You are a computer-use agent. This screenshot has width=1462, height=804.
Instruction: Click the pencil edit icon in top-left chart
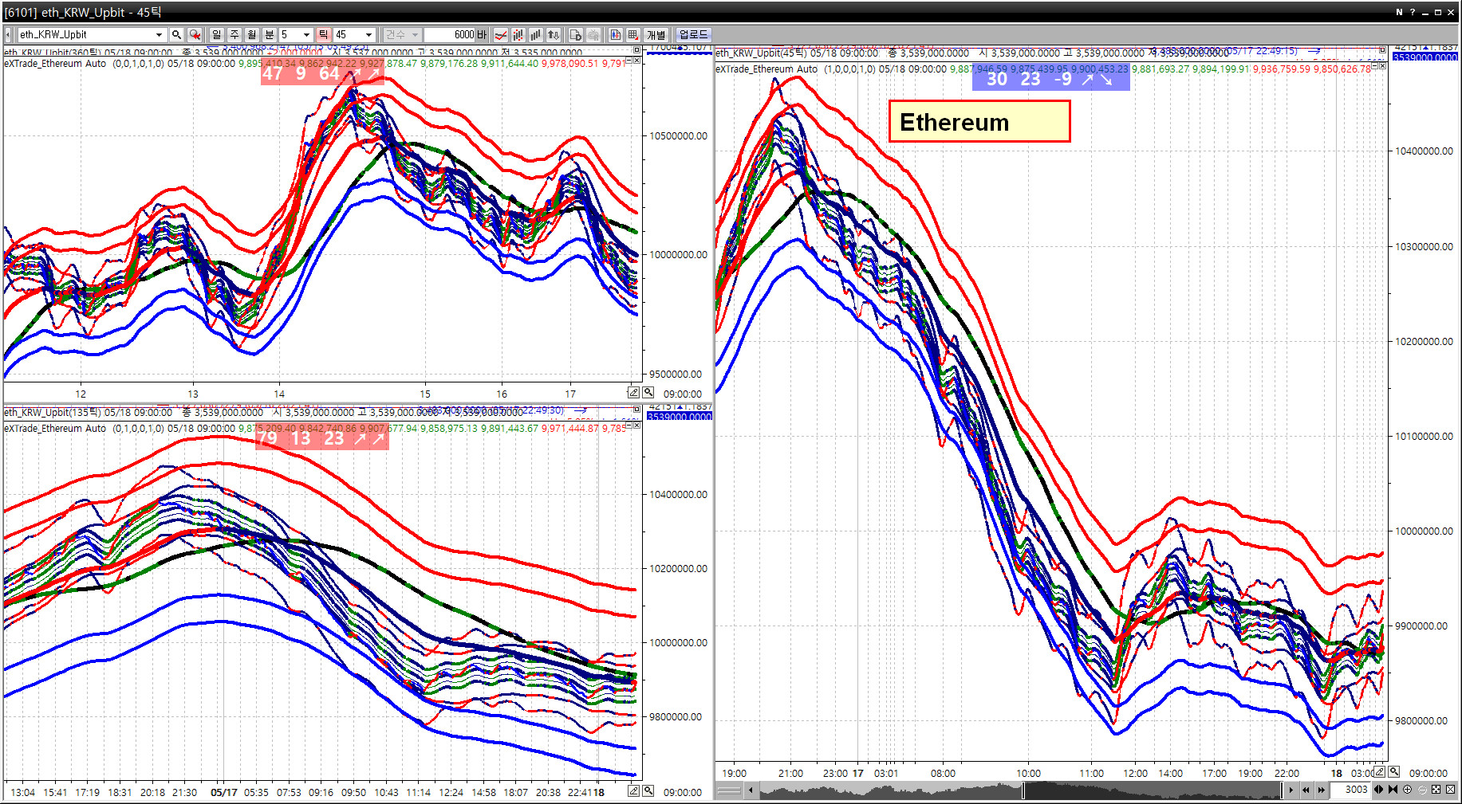click(633, 393)
